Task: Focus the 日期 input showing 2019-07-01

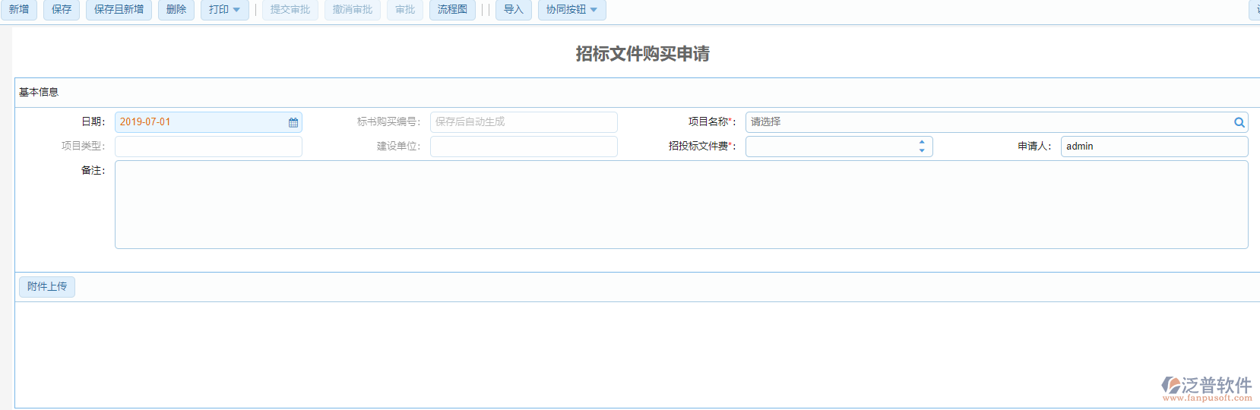Action: click(208, 122)
